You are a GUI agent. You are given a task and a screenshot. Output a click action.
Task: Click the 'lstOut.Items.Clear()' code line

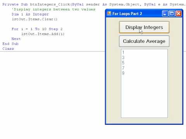(x=34, y=19)
